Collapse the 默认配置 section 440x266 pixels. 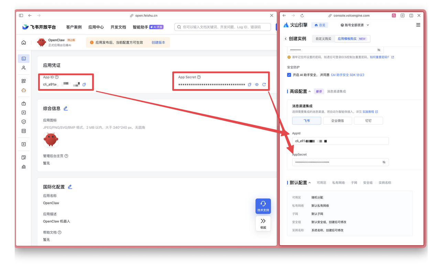pos(310,182)
